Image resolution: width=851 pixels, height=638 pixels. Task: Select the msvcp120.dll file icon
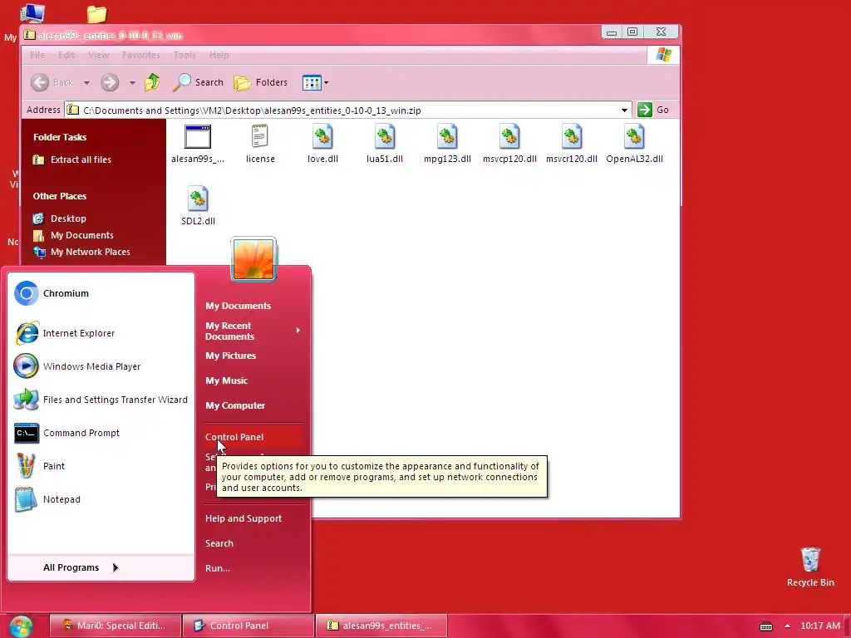[509, 136]
